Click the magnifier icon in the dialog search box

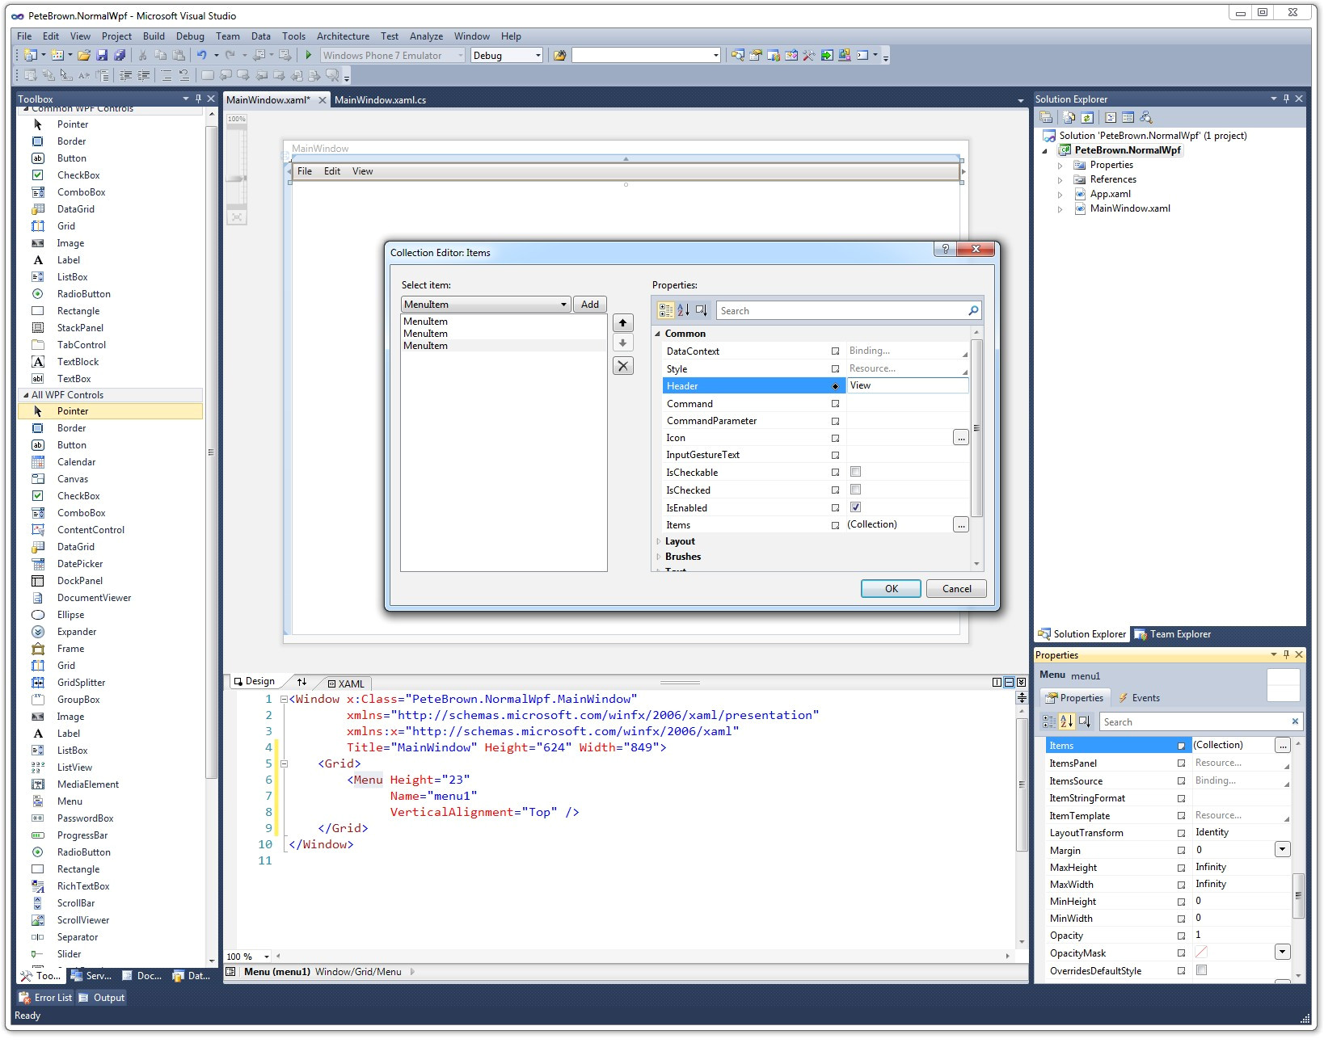pyautogui.click(x=973, y=310)
